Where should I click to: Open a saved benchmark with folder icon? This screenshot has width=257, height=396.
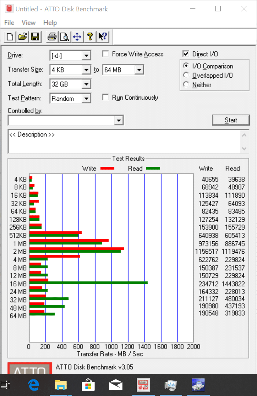click(x=23, y=37)
